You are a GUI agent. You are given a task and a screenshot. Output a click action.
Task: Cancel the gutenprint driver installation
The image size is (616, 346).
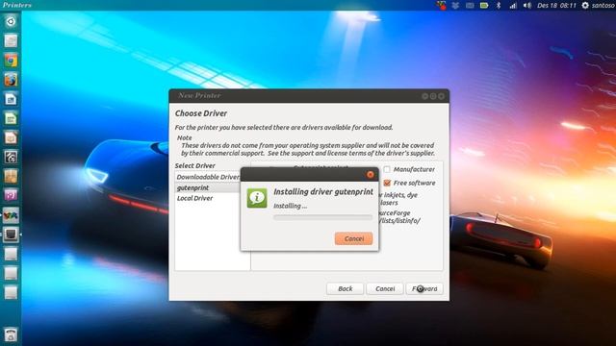coord(353,238)
